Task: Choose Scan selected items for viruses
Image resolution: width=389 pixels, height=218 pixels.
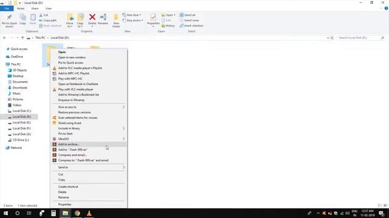Action: (89, 117)
